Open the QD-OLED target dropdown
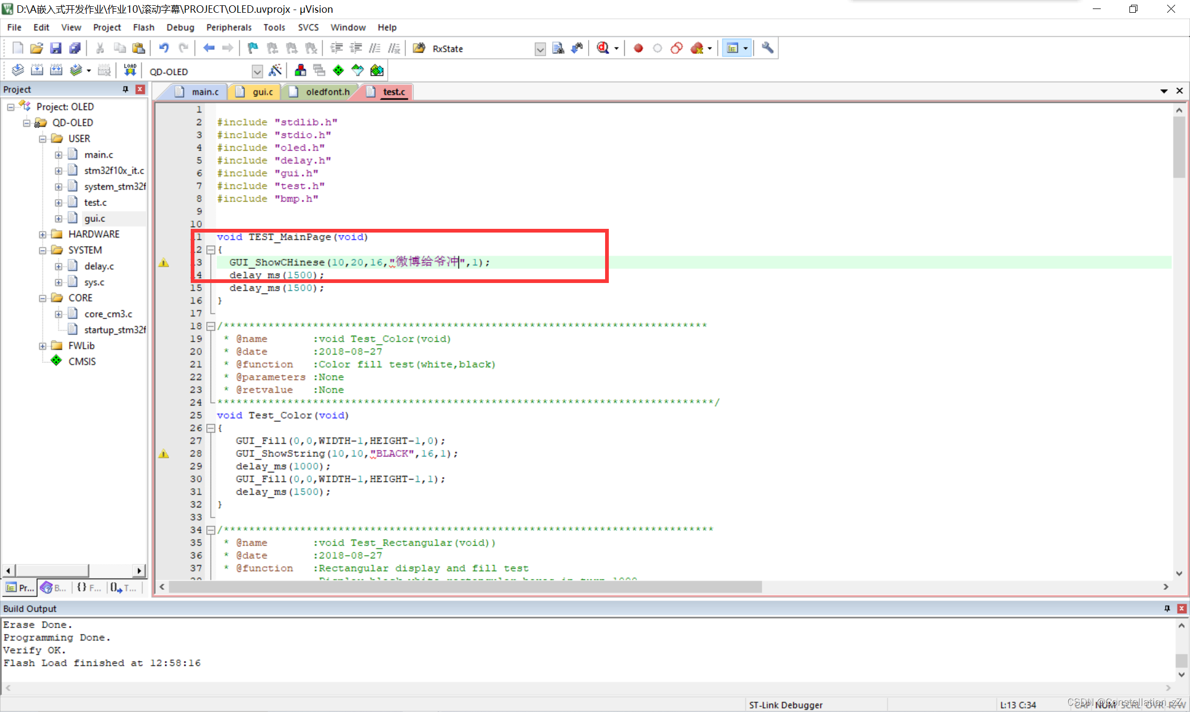The image size is (1190, 712). point(257,71)
